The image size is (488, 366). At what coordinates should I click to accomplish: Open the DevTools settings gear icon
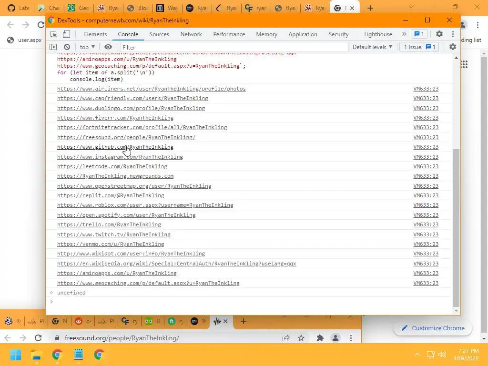tap(439, 34)
